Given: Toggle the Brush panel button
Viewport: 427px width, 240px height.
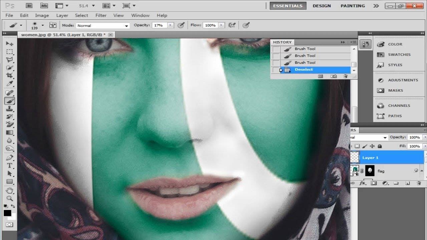Looking at the screenshot, I should click(x=53, y=25).
